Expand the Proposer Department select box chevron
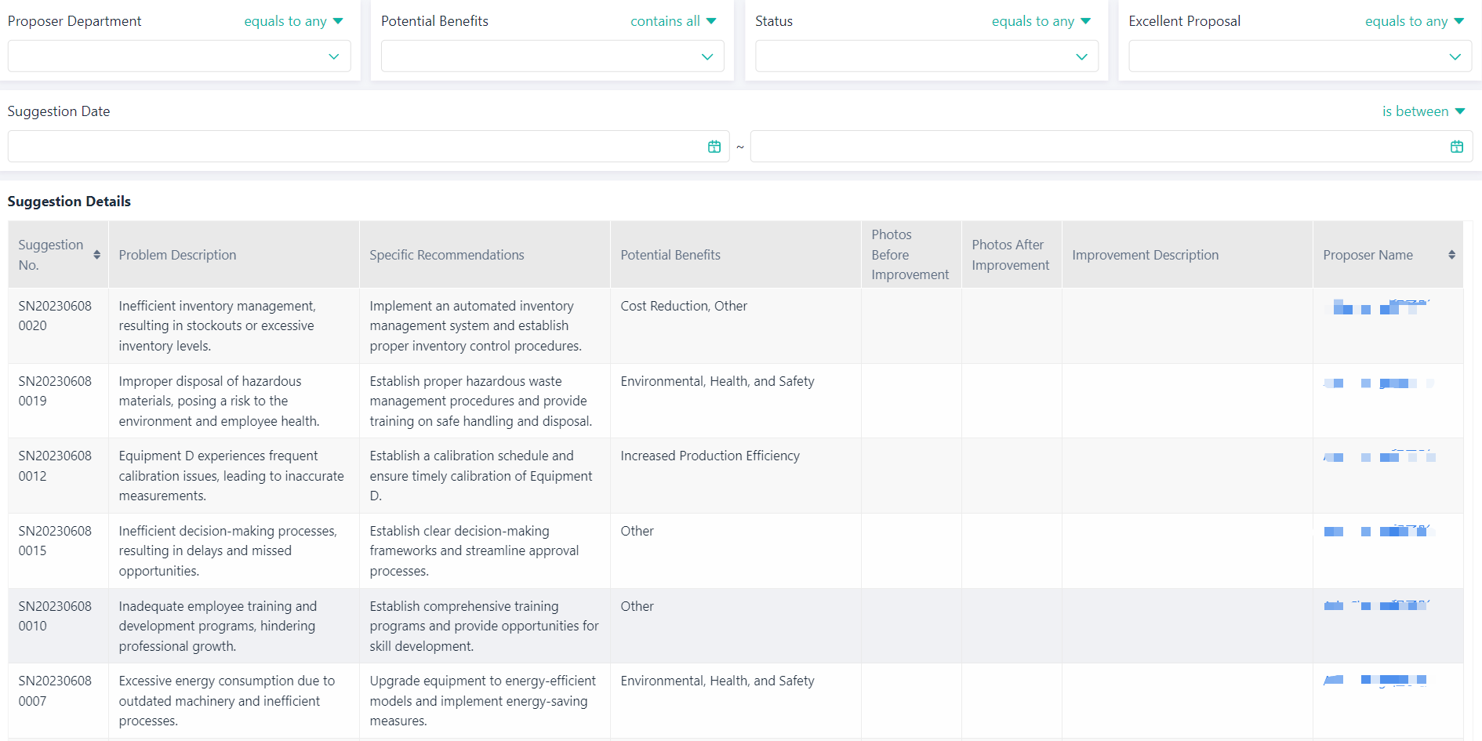Image resolution: width=1482 pixels, height=741 pixels. (333, 56)
